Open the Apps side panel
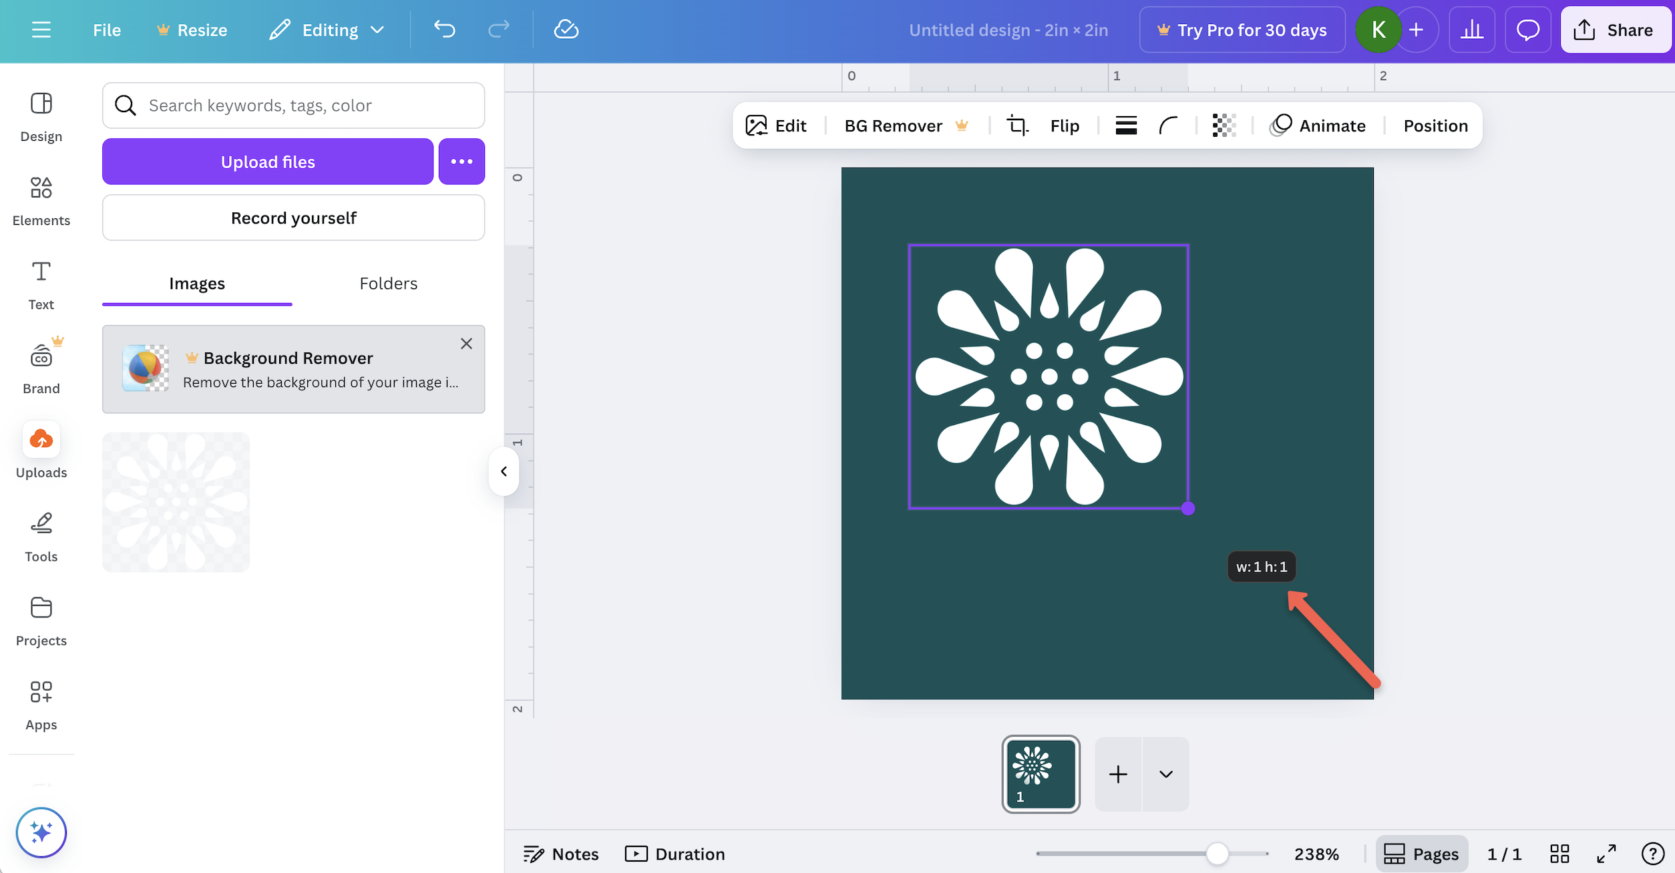 point(41,706)
